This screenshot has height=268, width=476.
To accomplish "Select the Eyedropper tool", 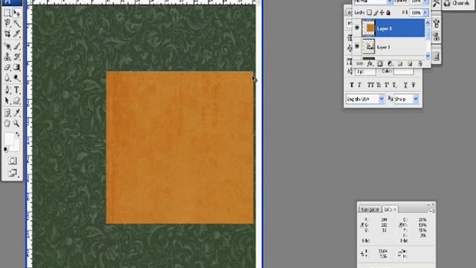I will pos(16,113).
